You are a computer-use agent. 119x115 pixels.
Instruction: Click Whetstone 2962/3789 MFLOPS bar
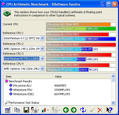[x=81, y=59]
